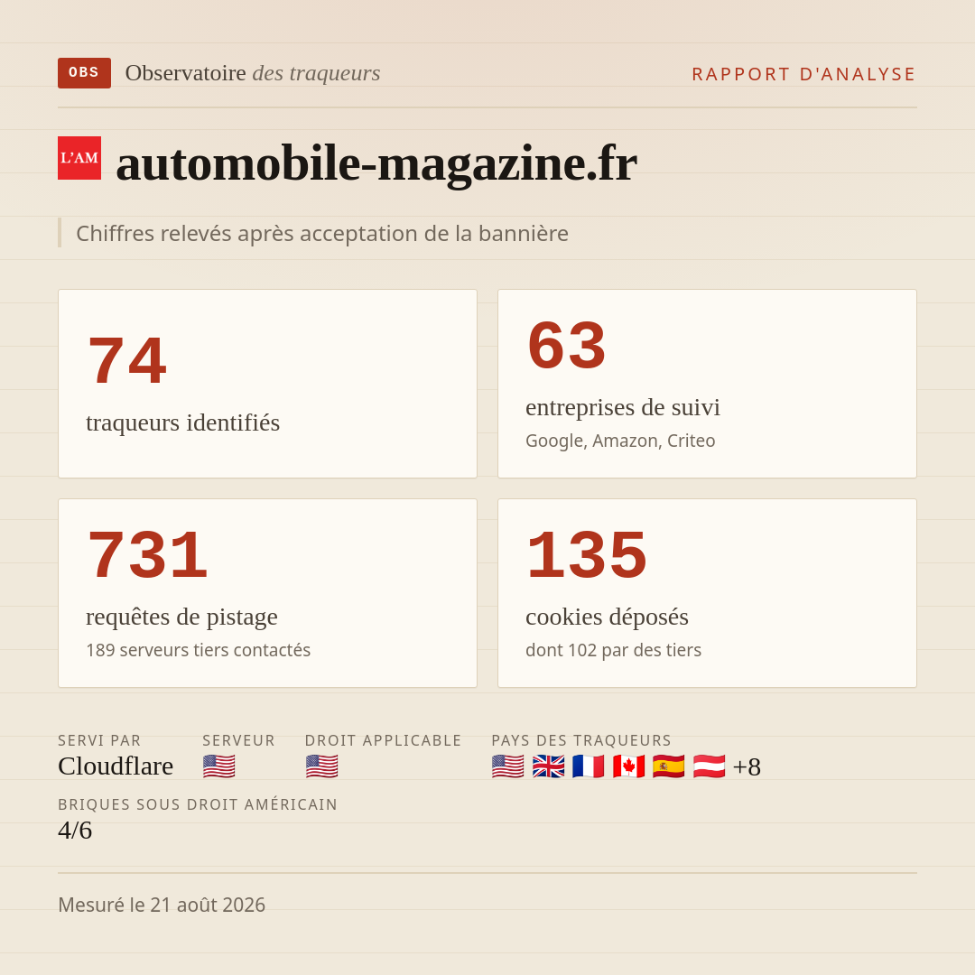Image resolution: width=975 pixels, height=975 pixels.
Task: Click '189 serveurs tiers contactés' text
Action: (x=198, y=650)
